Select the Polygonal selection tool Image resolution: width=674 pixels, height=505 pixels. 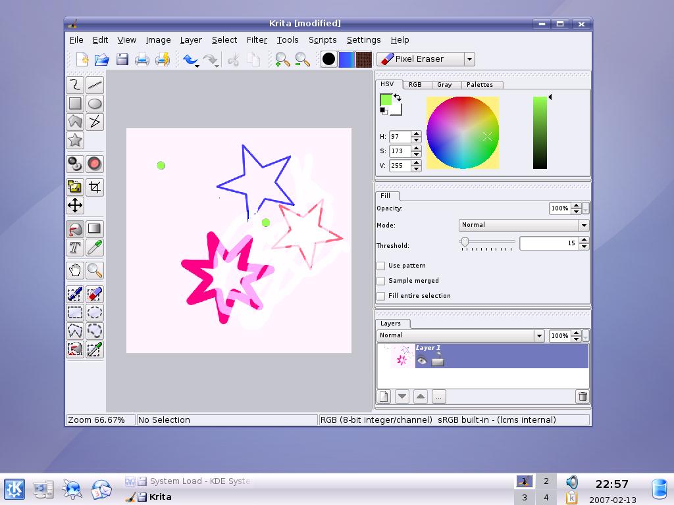point(75,331)
